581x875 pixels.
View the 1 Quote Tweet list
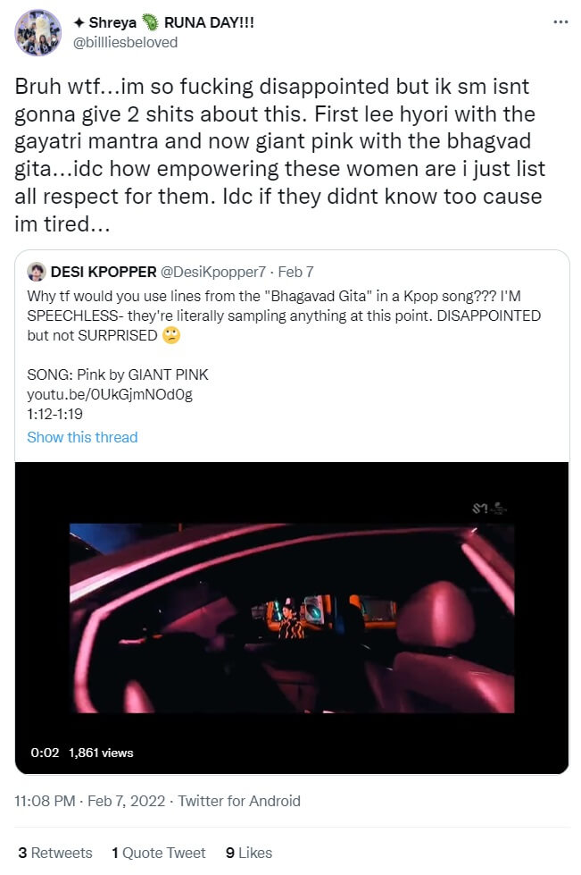pos(159,853)
